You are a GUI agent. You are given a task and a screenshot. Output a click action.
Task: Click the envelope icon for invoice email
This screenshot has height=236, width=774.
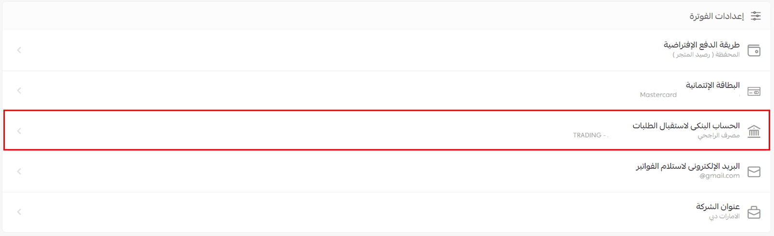click(x=754, y=172)
